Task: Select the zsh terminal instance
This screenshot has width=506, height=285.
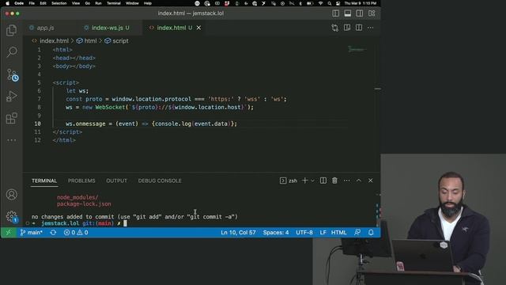Action: click(x=289, y=180)
